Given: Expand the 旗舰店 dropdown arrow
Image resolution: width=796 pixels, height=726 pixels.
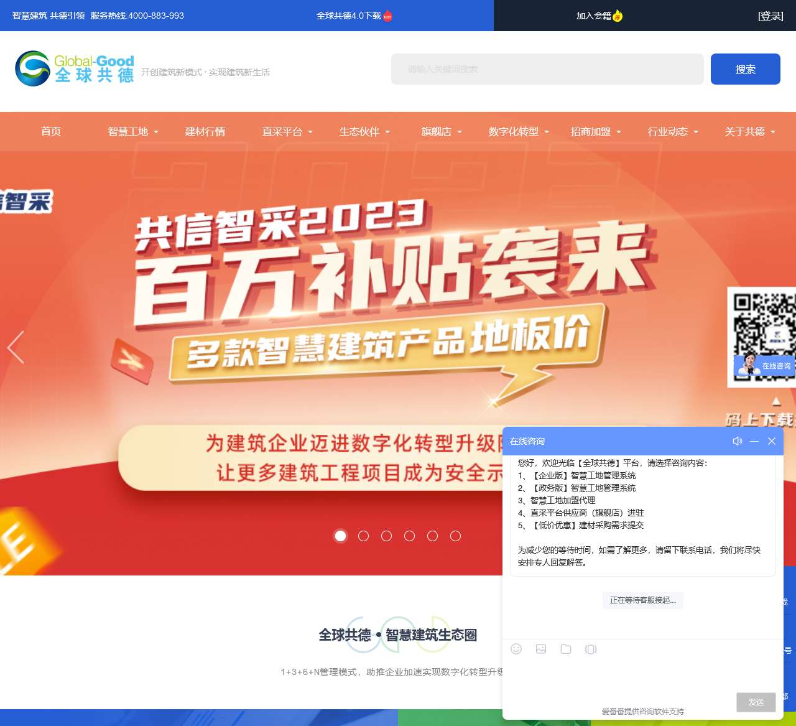Looking at the screenshot, I should click(x=460, y=132).
